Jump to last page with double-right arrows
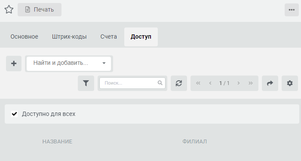The width and height of the screenshot is (301, 161). pos(251,83)
